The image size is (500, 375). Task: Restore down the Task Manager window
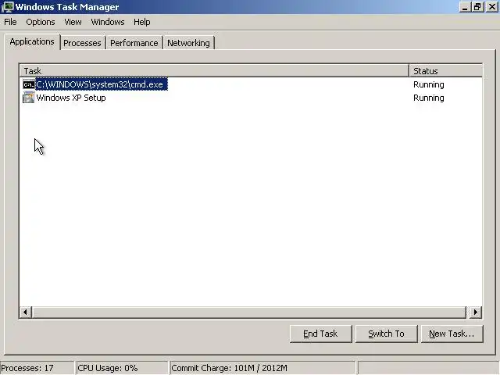(x=477, y=7)
